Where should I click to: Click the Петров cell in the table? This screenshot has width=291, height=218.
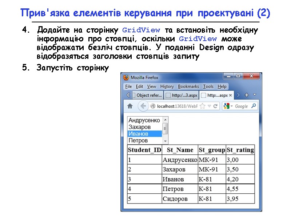[x=180, y=189]
